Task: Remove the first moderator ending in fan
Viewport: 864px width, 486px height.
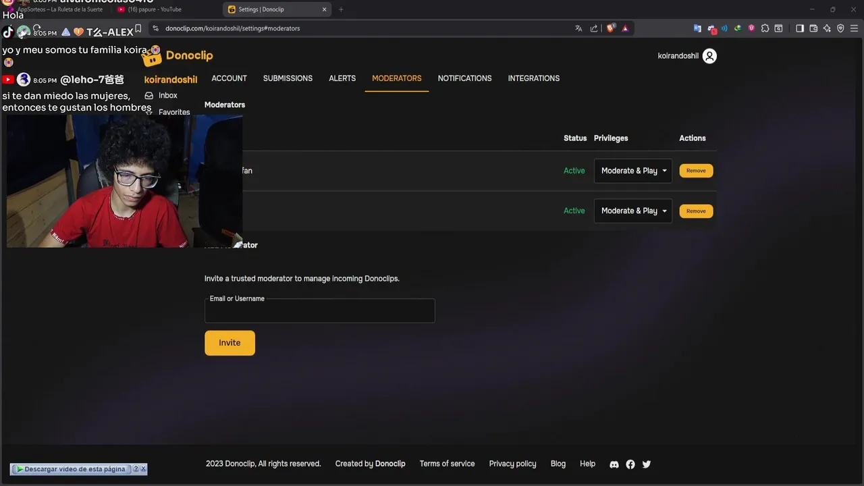Action: (696, 171)
